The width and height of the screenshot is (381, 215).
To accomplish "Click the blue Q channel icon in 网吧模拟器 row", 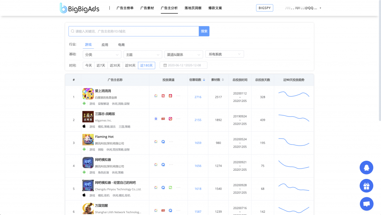I will pos(163,165).
